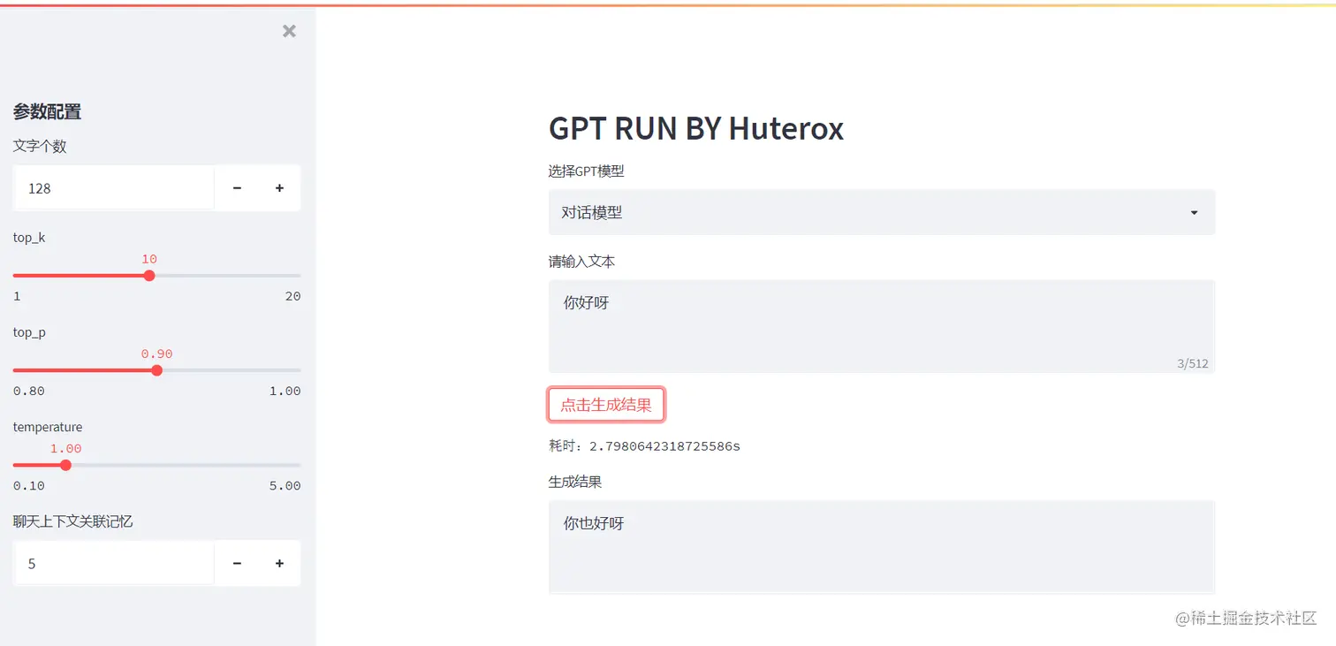The width and height of the screenshot is (1336, 646).
Task: Click the 聊天上下文关联记忆 input showing 5
Action: (113, 563)
